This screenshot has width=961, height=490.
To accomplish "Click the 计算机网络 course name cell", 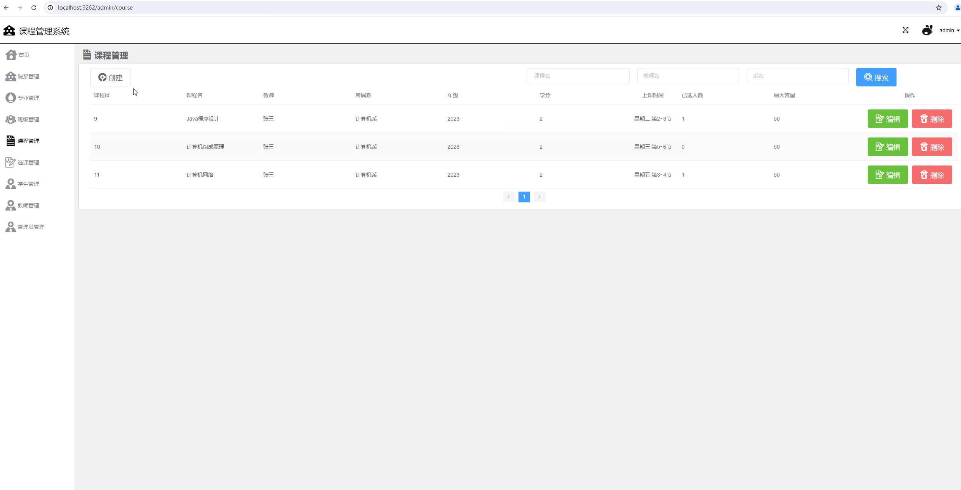I will (200, 175).
